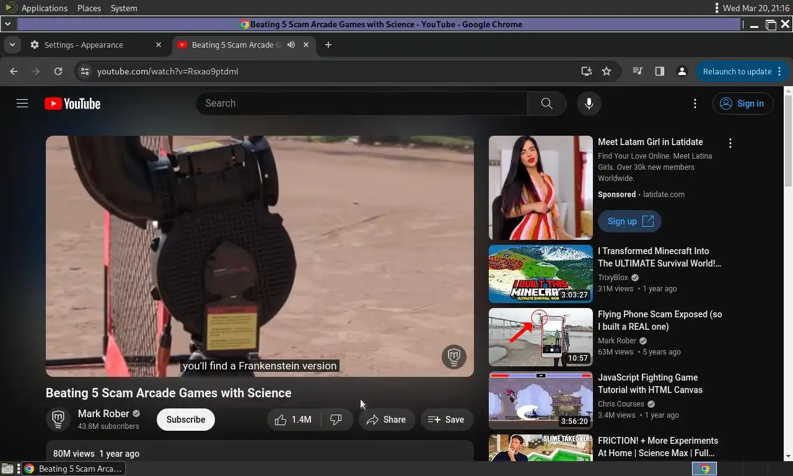Open Chrome profile menu
Image resolution: width=793 pixels, height=476 pixels.
(682, 71)
